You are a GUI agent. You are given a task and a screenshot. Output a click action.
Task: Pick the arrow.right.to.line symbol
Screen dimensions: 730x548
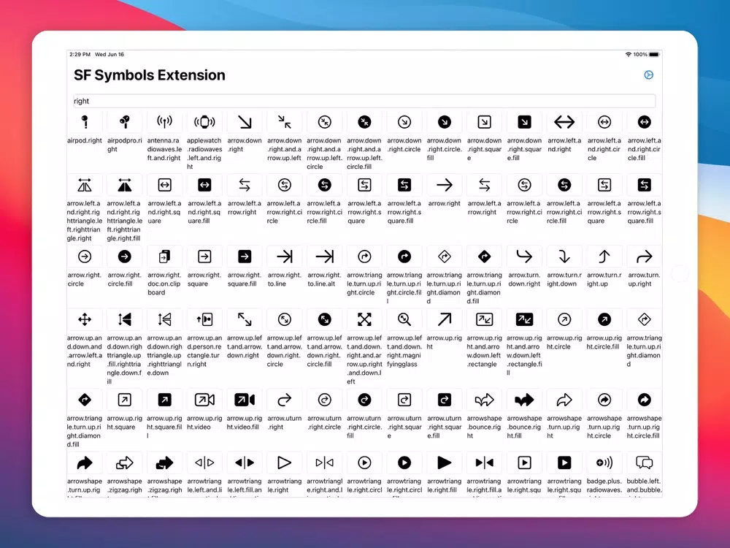pos(285,256)
